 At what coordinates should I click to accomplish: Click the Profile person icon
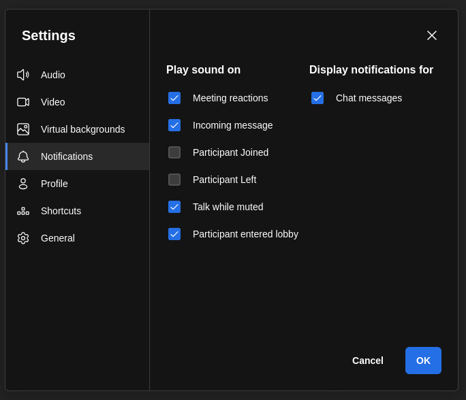(23, 184)
